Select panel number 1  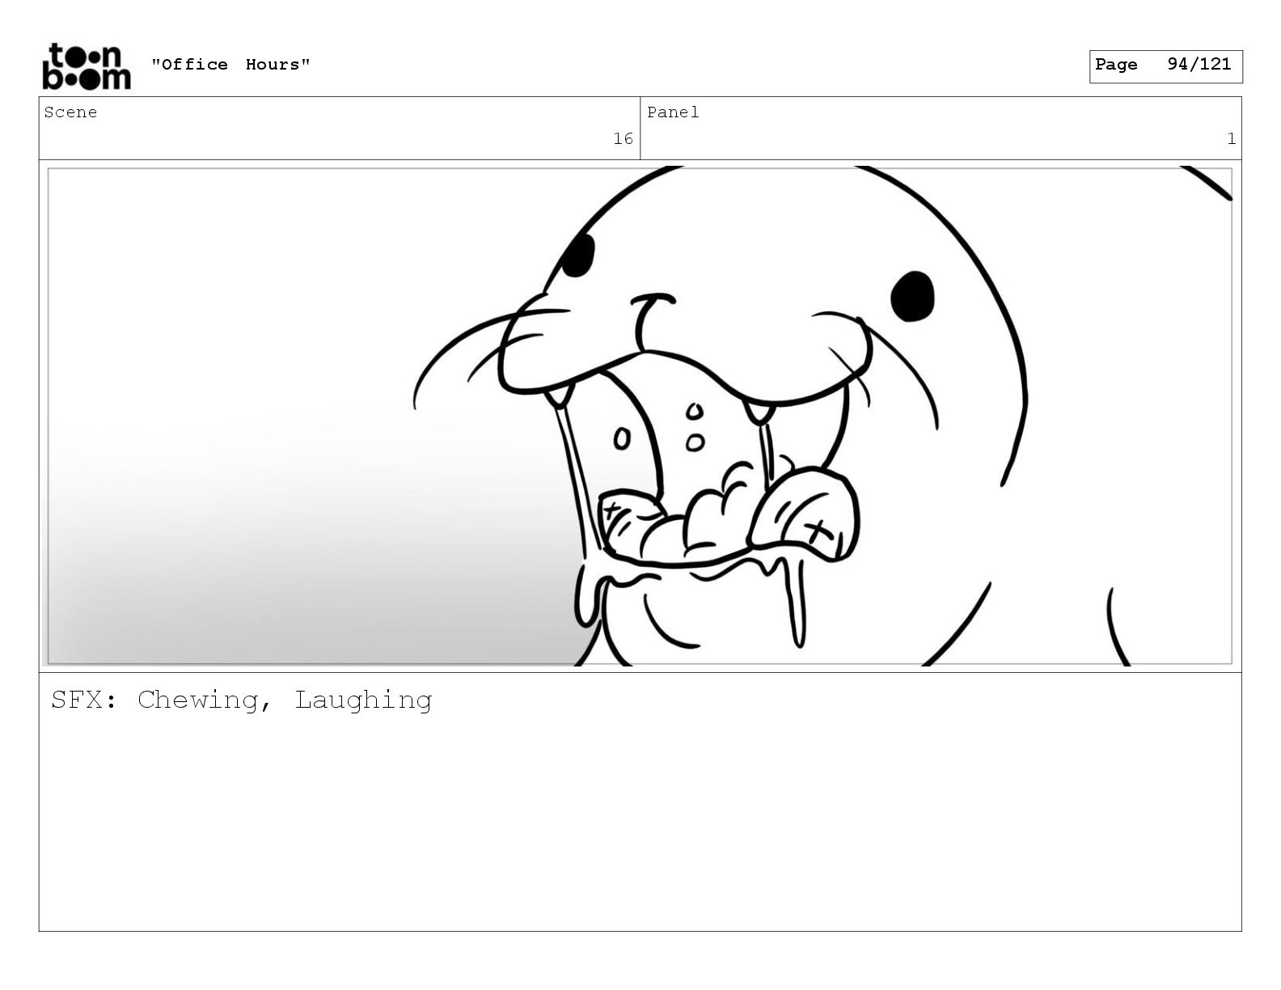click(1231, 139)
